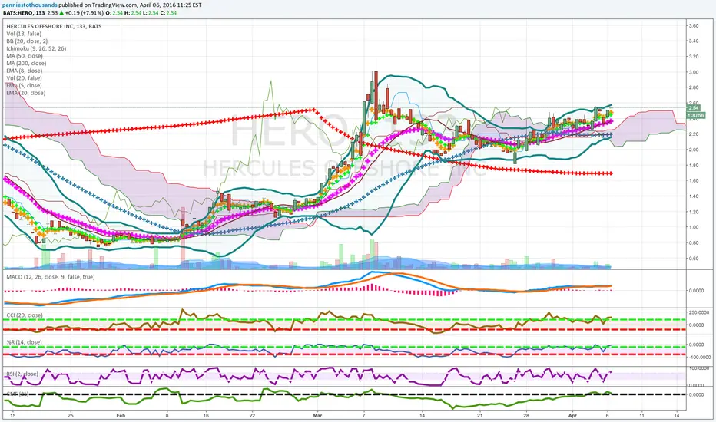Click the 0.60 price axis label
The width and height of the screenshot is (716, 422).
coord(694,259)
